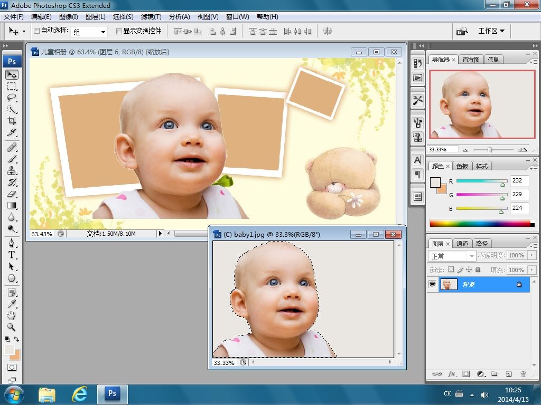Choose the Eyedropper tool

(x=12, y=304)
